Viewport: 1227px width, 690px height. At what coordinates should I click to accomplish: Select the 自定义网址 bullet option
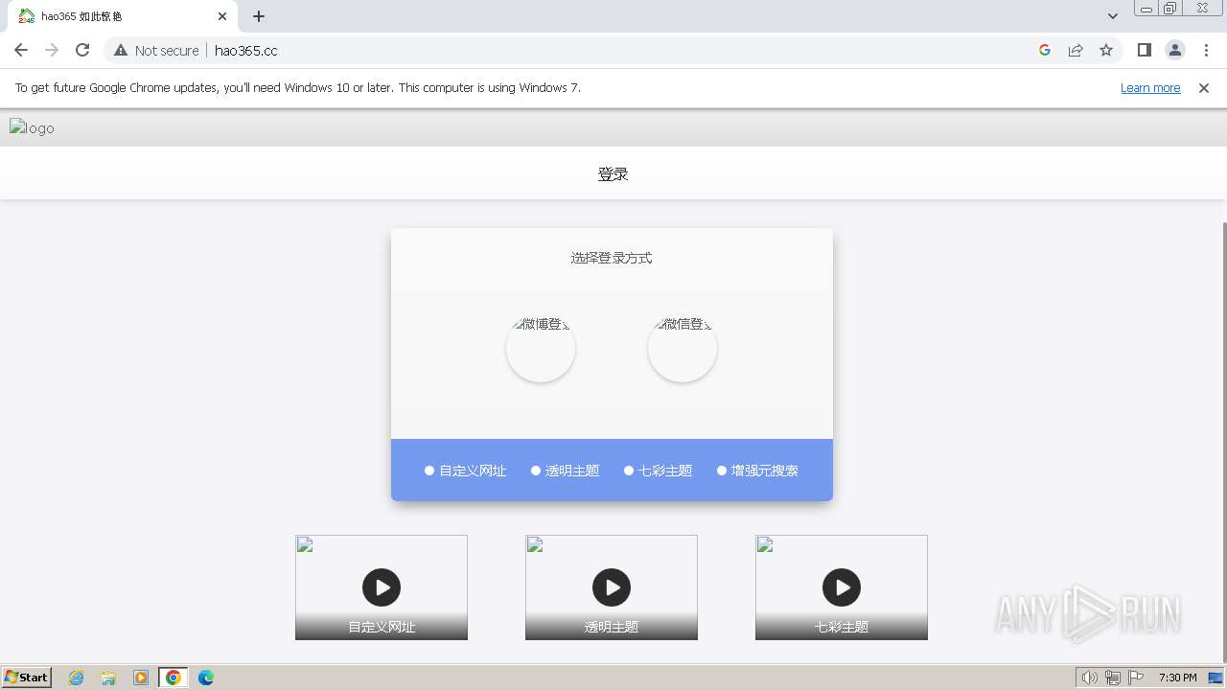click(x=465, y=471)
